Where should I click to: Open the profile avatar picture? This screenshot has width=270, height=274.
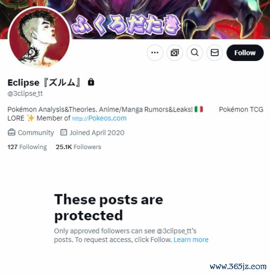[40, 37]
